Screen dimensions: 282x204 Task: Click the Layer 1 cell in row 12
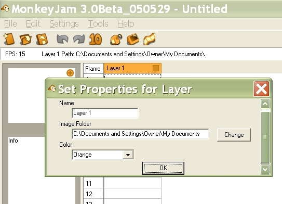point(132,194)
